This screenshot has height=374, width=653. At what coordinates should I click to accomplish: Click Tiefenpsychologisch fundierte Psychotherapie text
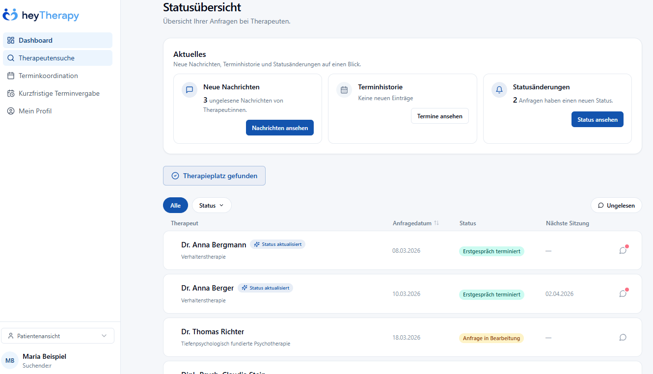point(236,344)
